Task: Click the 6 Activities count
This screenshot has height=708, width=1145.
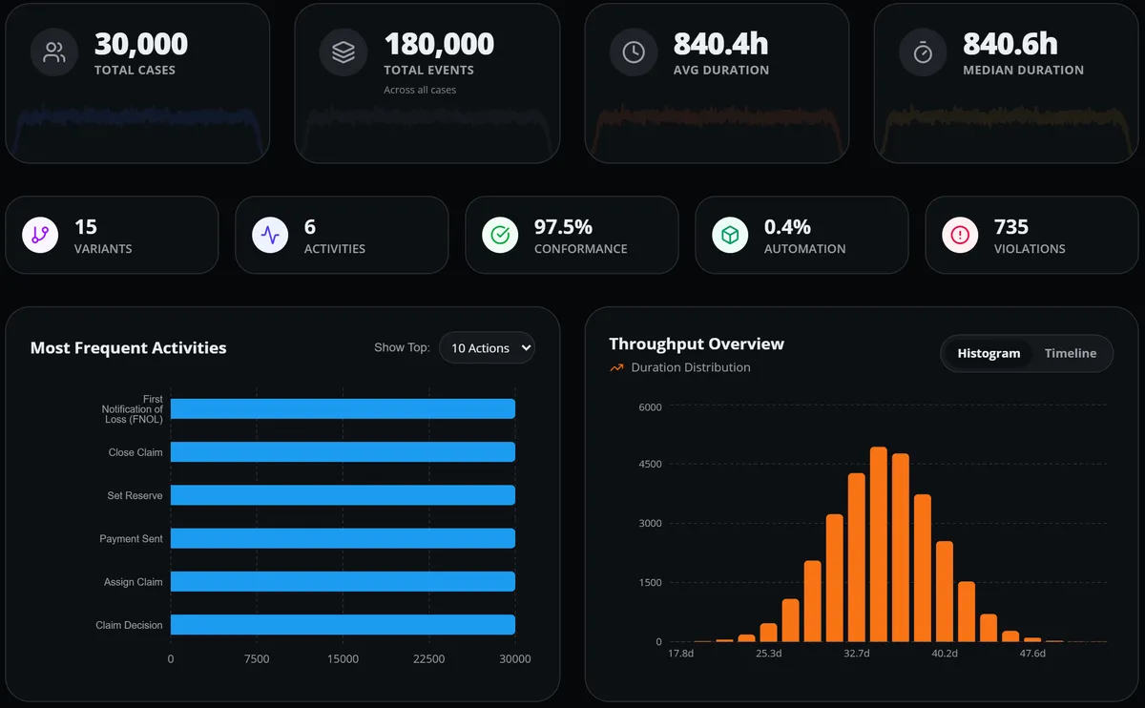Action: tap(310, 227)
